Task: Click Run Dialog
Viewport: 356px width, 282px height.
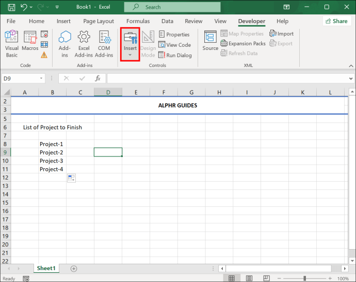Action: click(x=175, y=55)
